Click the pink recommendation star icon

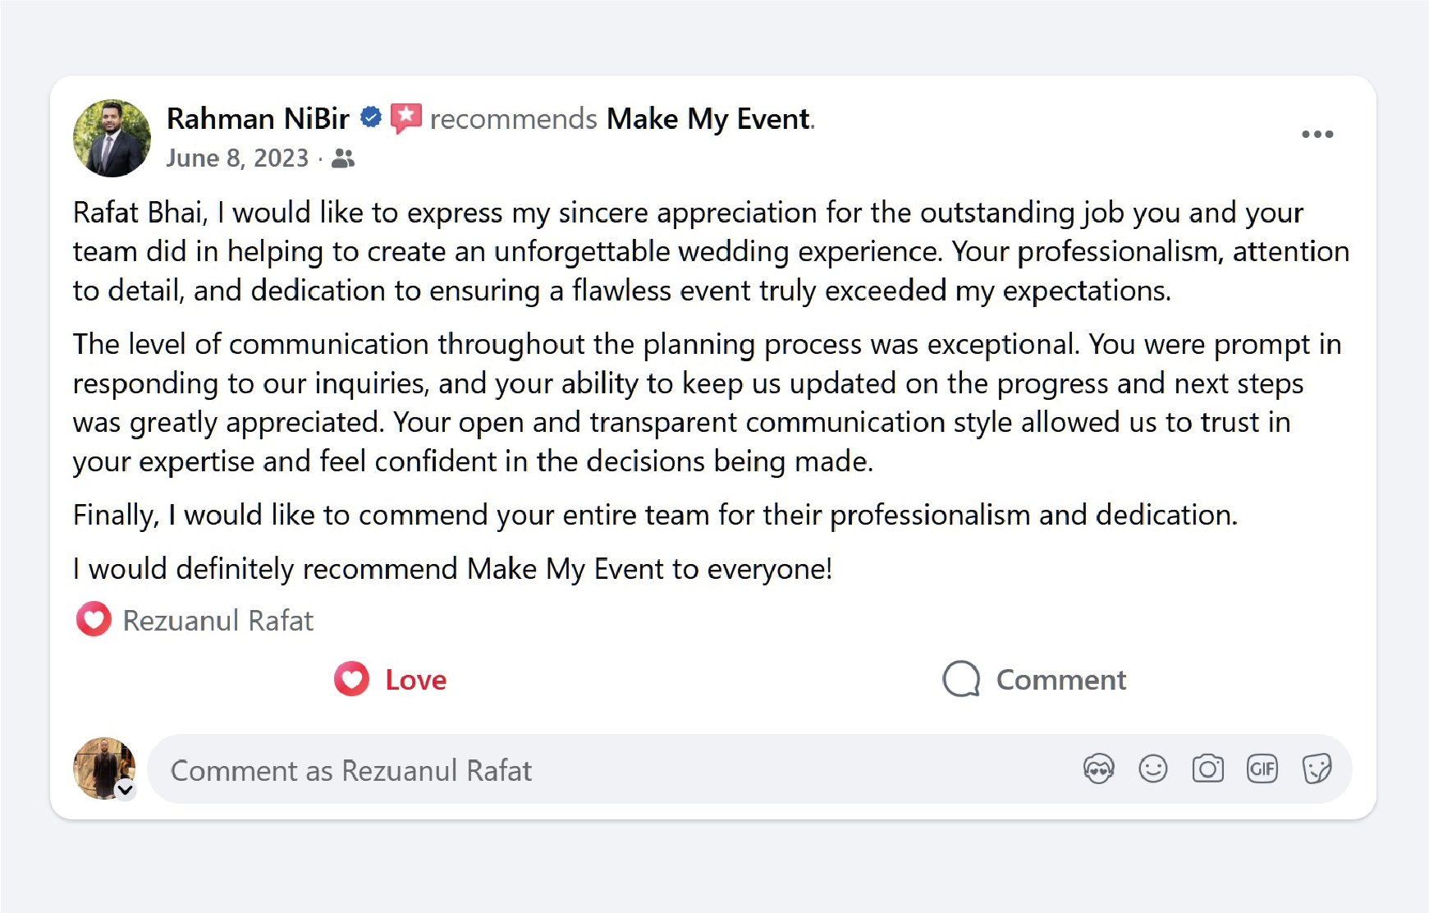[405, 118]
